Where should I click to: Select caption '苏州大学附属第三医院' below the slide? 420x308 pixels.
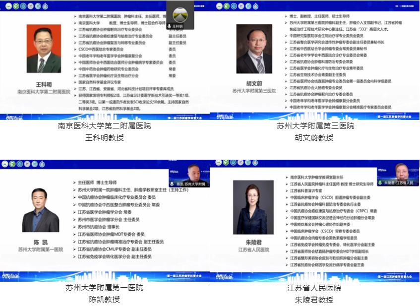(315, 126)
